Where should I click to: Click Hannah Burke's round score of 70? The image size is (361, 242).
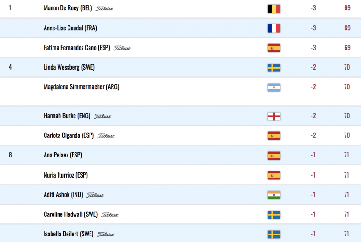tap(347, 115)
